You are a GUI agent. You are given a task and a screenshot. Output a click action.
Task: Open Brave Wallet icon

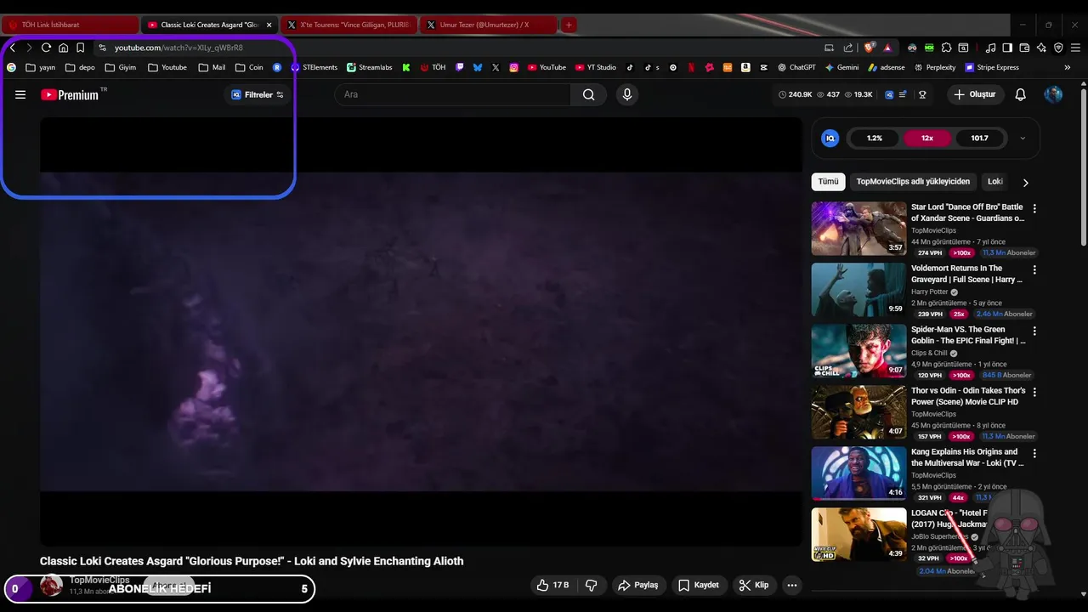pyautogui.click(x=1024, y=48)
